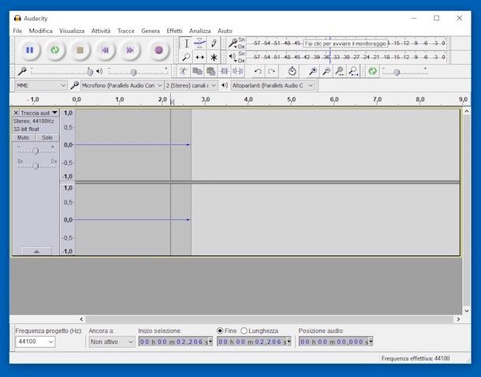Open the Tracce menu
This screenshot has height=377, width=481.
click(x=126, y=31)
